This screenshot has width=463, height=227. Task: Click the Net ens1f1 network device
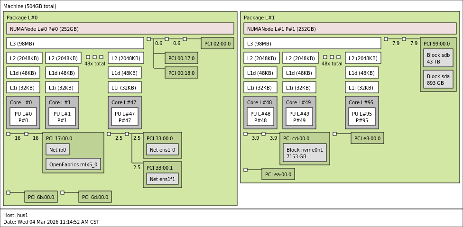(162, 179)
